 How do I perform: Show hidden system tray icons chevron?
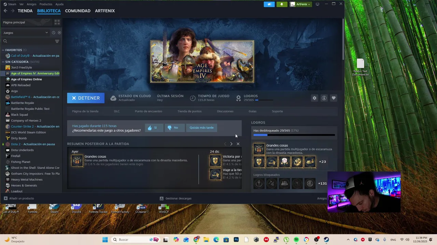348,240
